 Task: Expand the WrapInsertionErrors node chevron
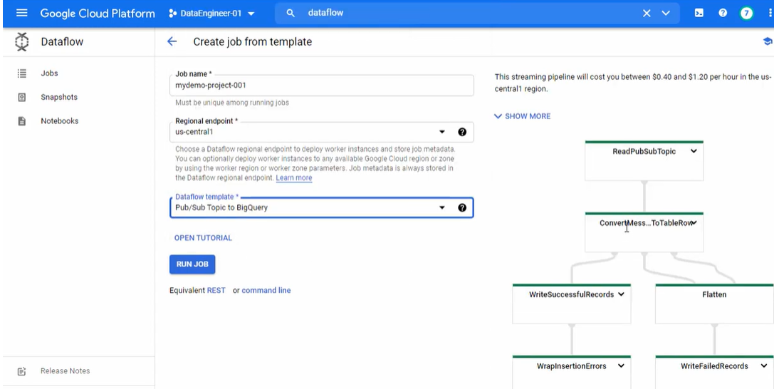click(621, 365)
